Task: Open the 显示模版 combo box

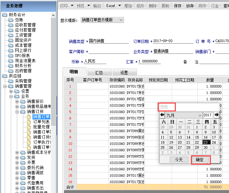Action: click(102, 20)
